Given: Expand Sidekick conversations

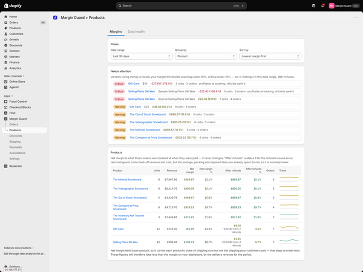Looking at the screenshot, I should 19,248.
